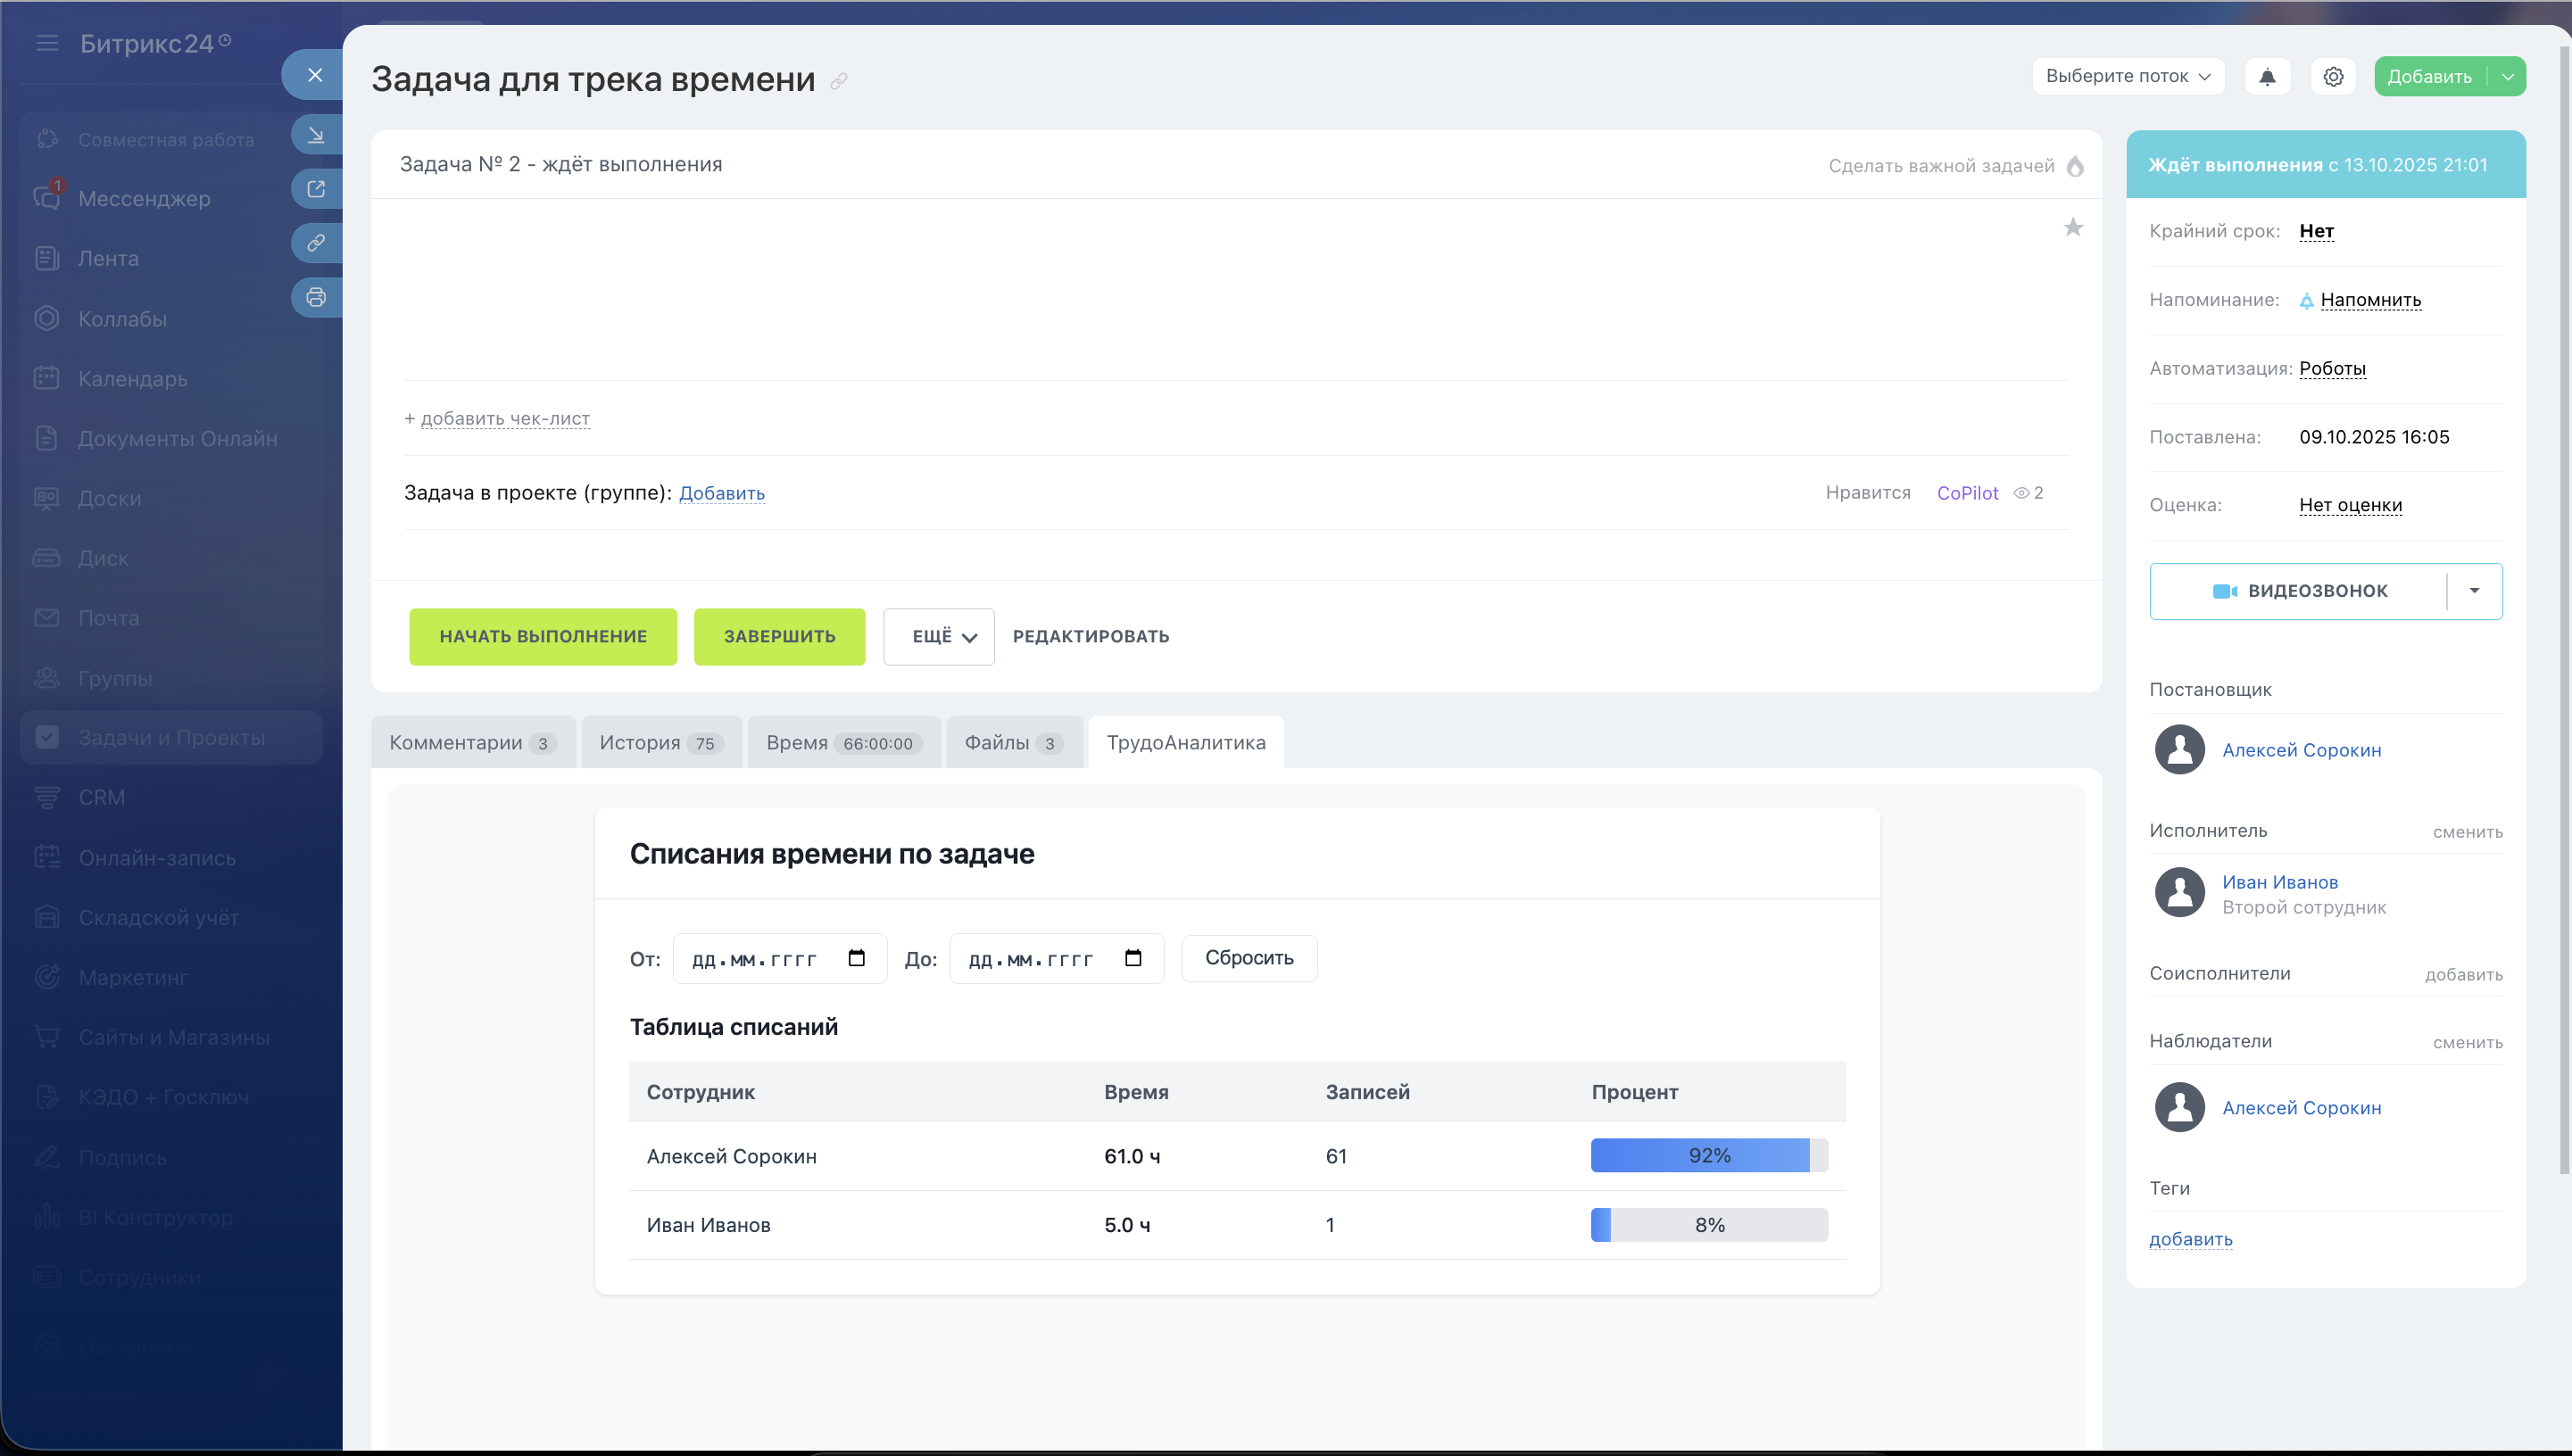The image size is (2572, 1456).
Task: Toggle important task flame icon
Action: [2075, 166]
